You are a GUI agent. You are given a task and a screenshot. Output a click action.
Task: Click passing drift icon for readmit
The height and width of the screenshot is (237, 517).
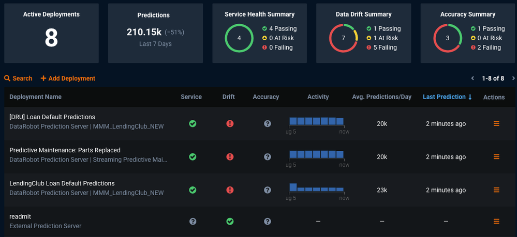(x=230, y=222)
